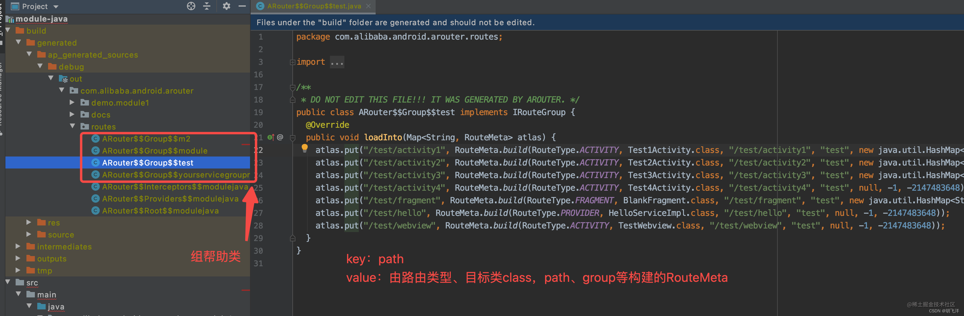Collapse the build folder in project tree
The image size is (964, 316).
8,31
